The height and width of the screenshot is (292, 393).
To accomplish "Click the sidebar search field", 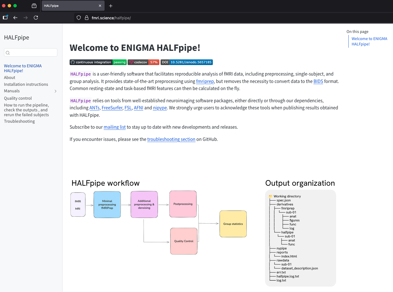I will [x=30, y=52].
